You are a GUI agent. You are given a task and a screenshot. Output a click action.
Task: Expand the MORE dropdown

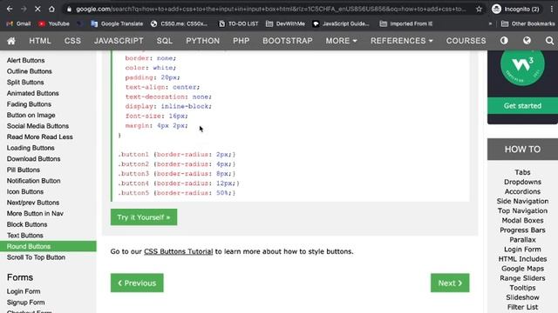pyautogui.click(x=341, y=41)
